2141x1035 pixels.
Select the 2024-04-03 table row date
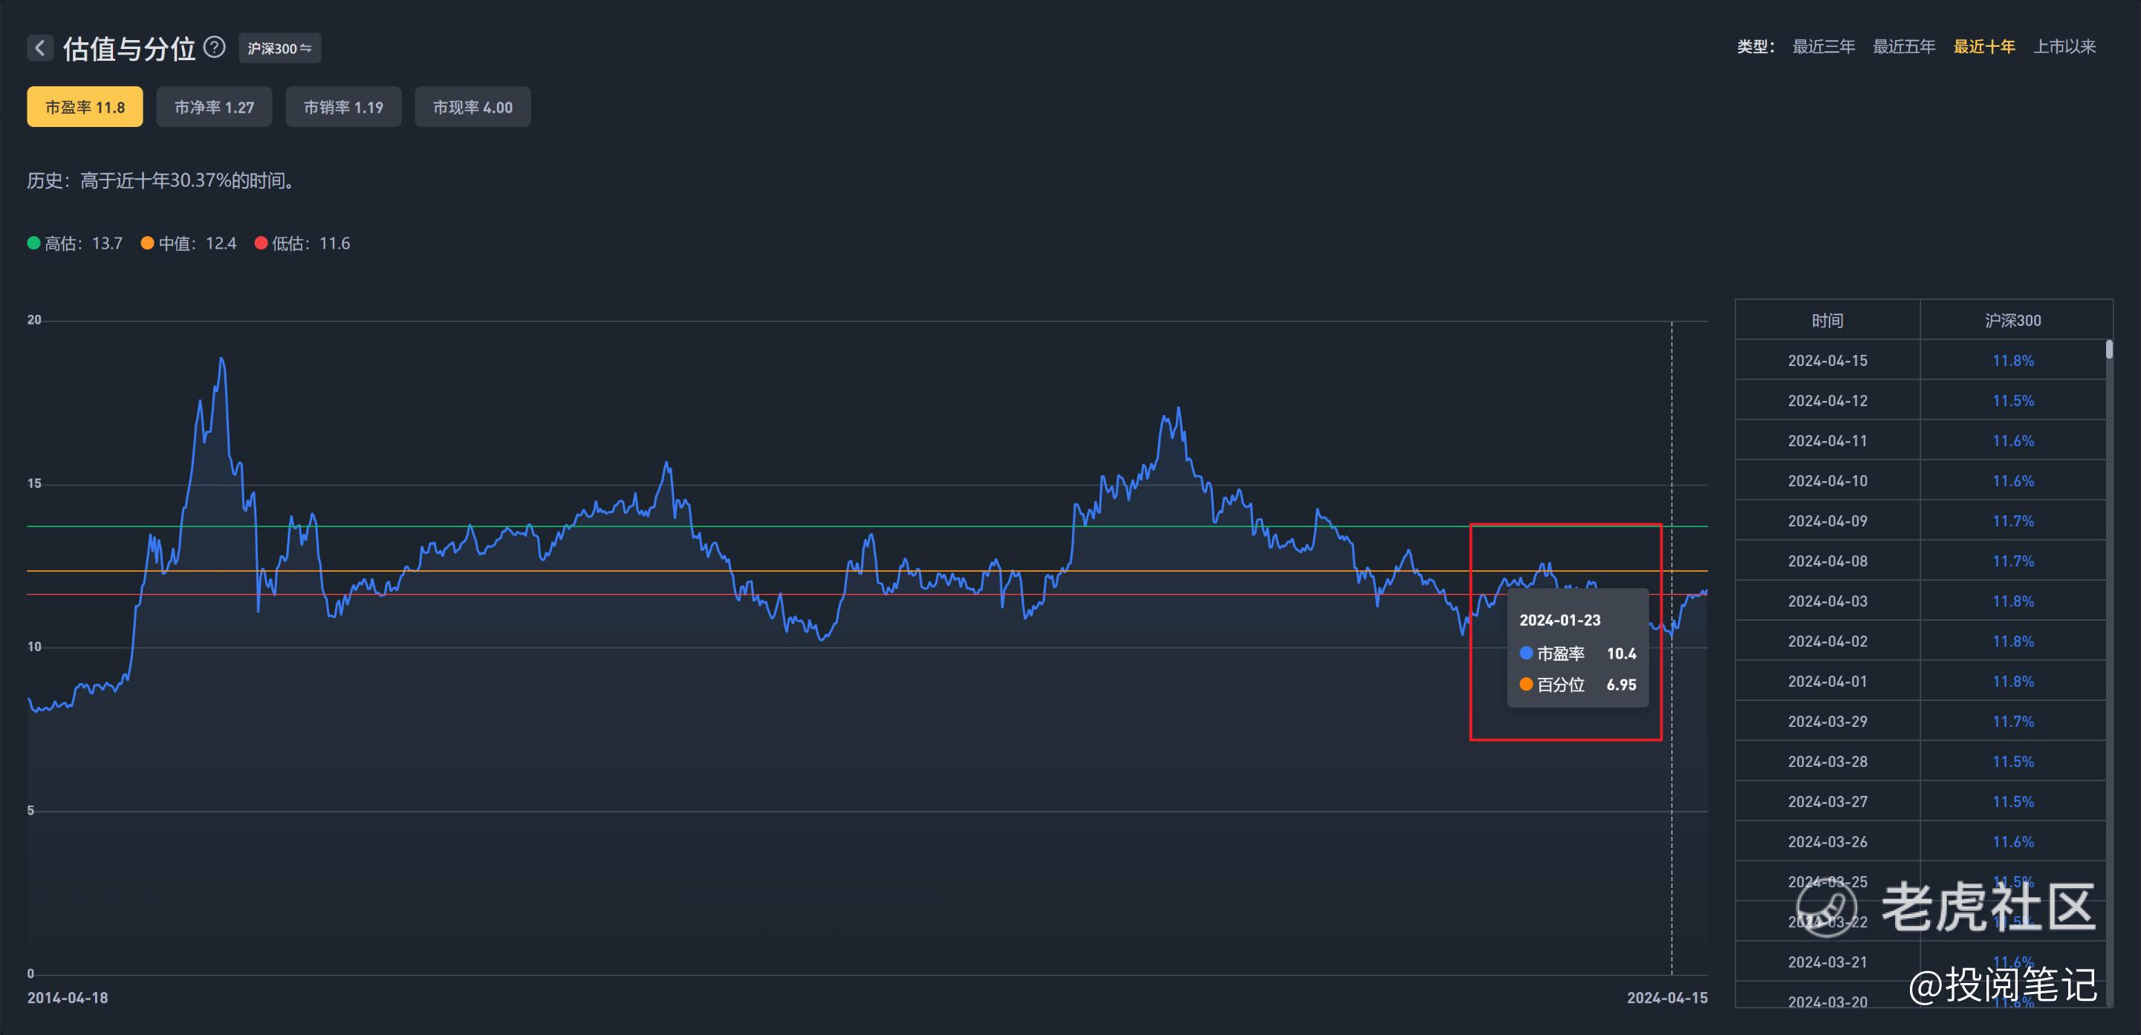[x=1828, y=601]
